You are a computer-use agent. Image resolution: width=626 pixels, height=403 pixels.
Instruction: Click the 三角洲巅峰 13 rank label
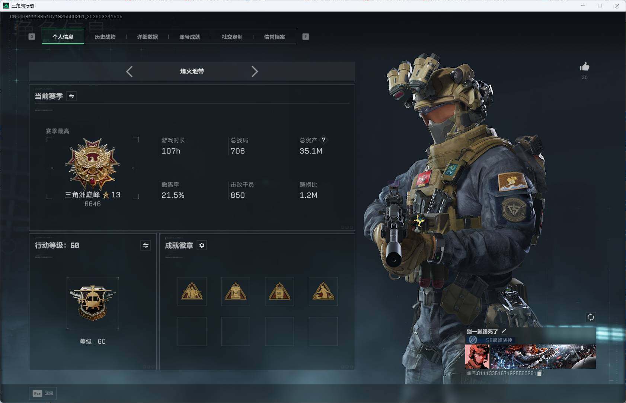coord(93,194)
